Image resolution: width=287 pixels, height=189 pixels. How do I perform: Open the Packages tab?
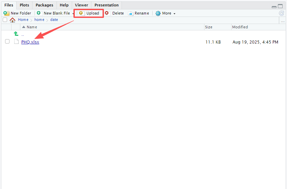coord(44,5)
